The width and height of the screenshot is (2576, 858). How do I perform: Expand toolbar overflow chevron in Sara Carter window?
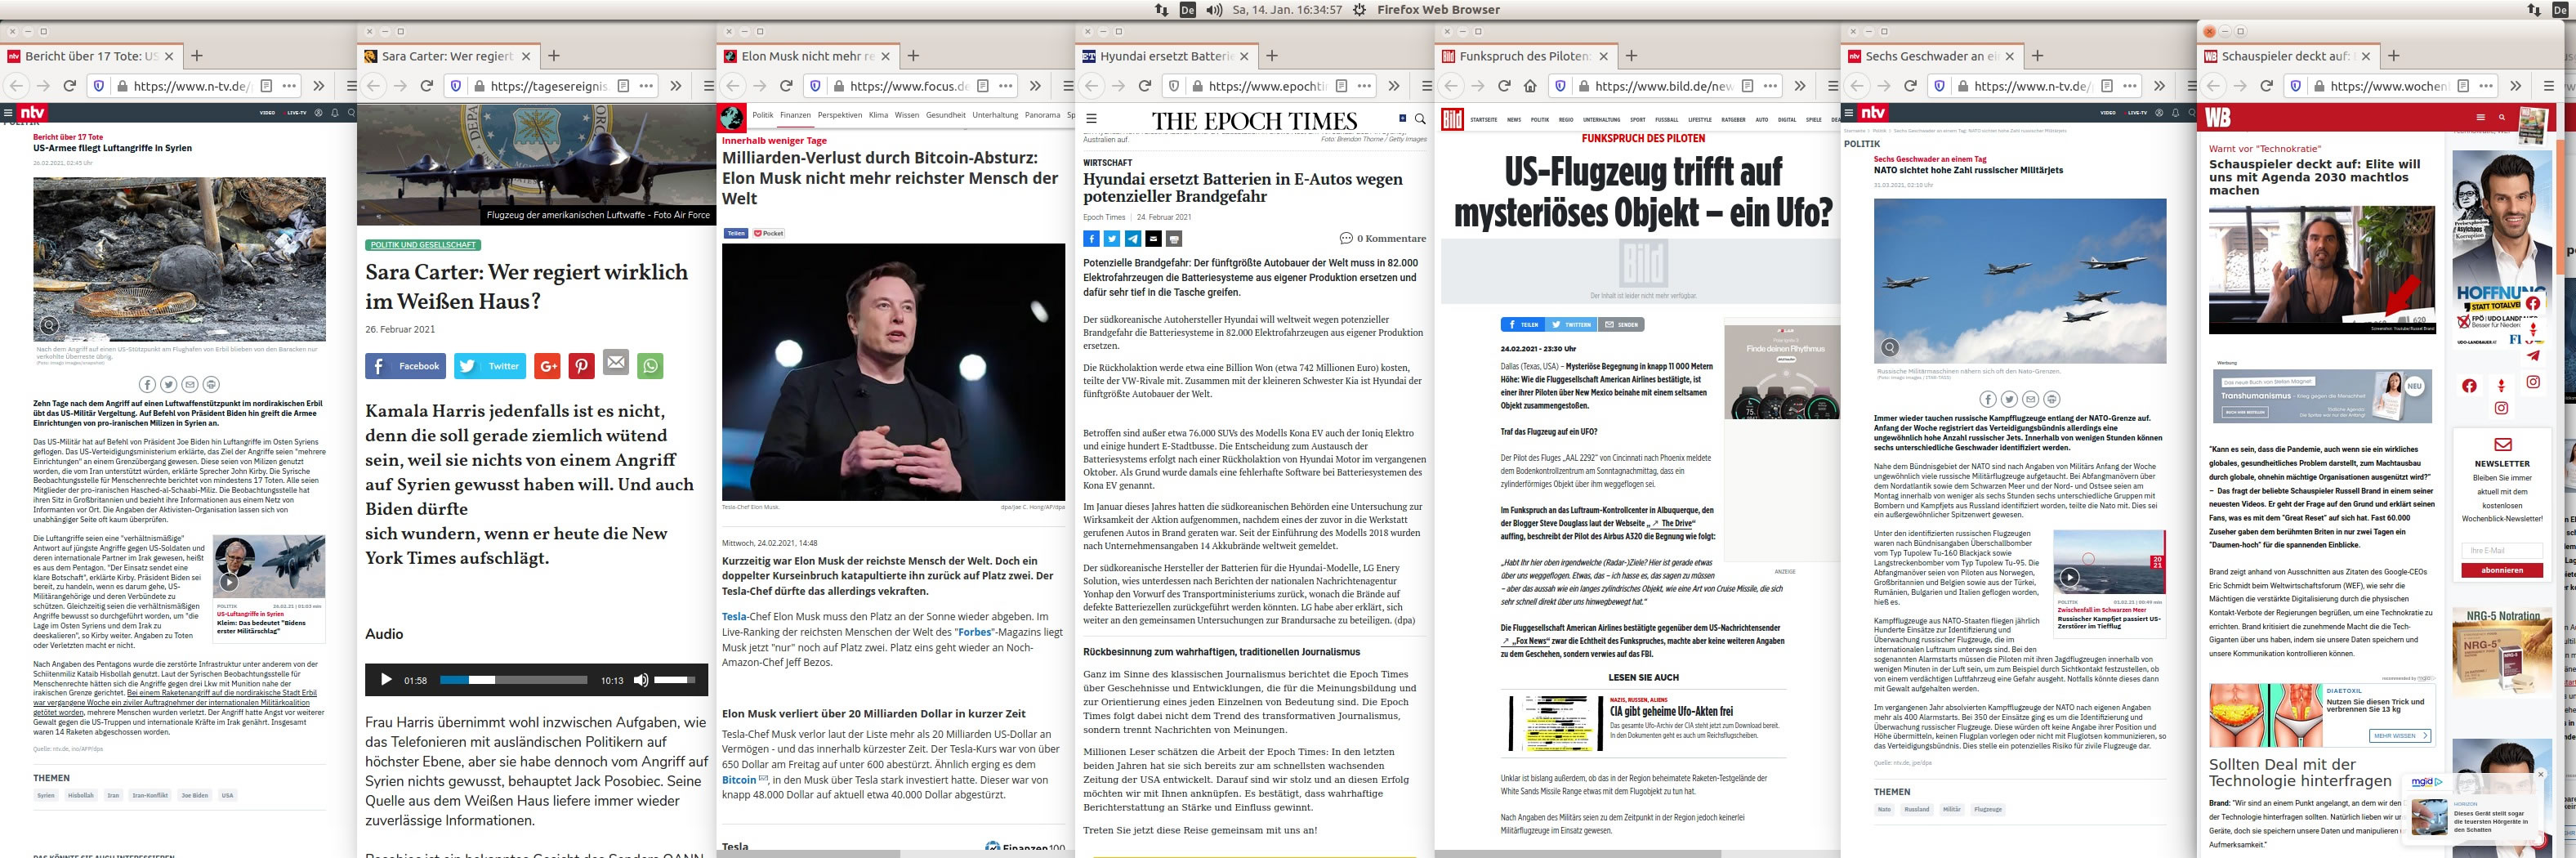(676, 86)
